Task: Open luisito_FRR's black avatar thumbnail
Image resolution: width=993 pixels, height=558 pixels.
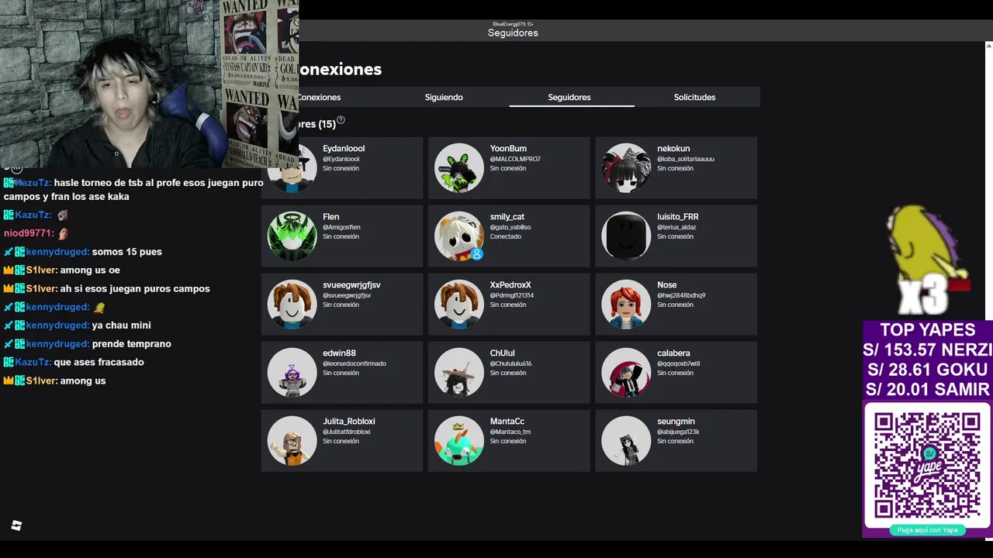Action: 626,236
